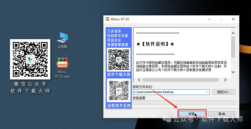Click the 目标文件夹(D) label
This screenshot has width=251, height=129.
tap(142, 87)
